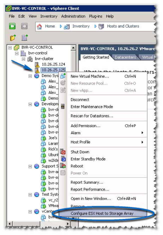163x235 pixels.
Task: Open the Inventory menu in menu bar
Action: point(49,16)
